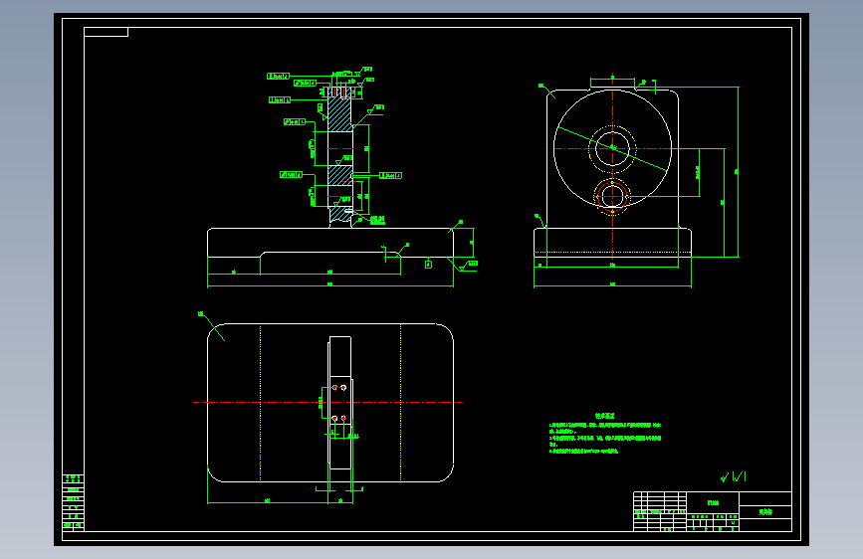Image resolution: width=863 pixels, height=559 pixels.
Task: Click the revision table on the left margin
Action: coord(74,501)
